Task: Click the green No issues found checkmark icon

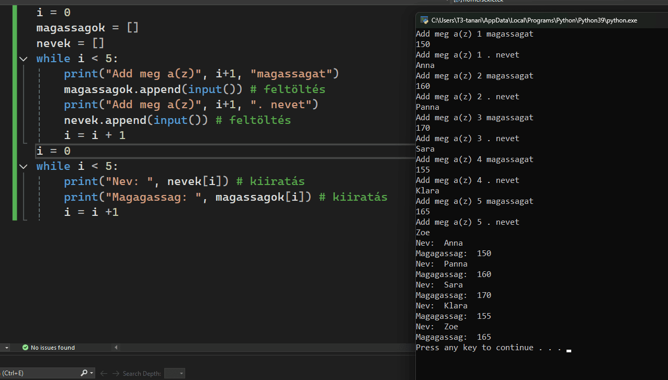Action: coord(25,348)
